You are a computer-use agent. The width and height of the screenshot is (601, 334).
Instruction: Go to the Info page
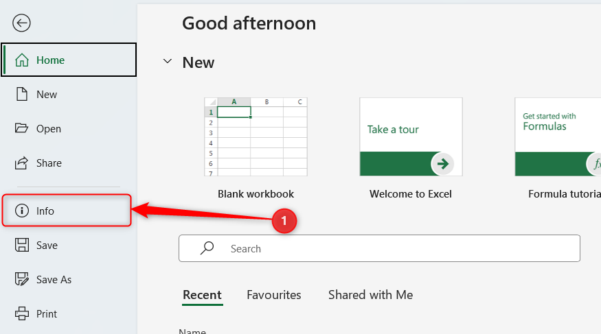coord(67,211)
